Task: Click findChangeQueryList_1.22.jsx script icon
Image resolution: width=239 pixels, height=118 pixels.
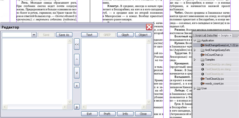Action: click(x=203, y=45)
